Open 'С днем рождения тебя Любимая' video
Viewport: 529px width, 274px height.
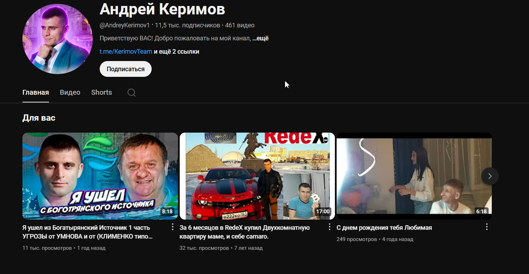point(384,227)
